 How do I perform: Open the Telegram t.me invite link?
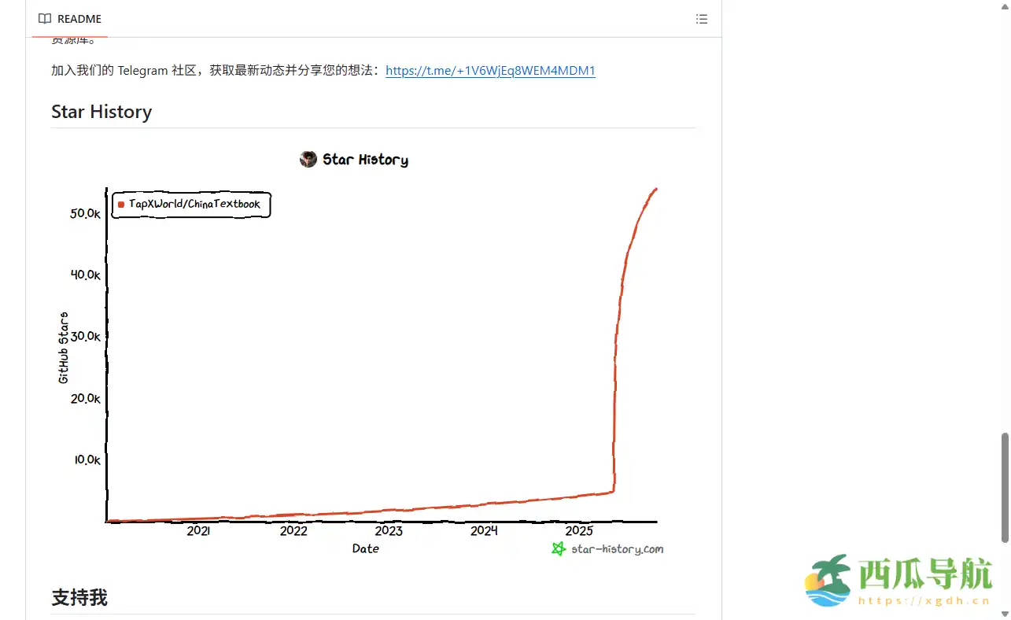tap(490, 71)
